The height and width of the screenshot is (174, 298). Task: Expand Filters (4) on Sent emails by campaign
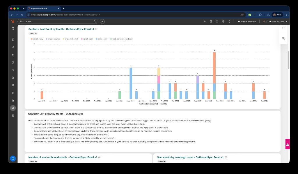click(162, 162)
